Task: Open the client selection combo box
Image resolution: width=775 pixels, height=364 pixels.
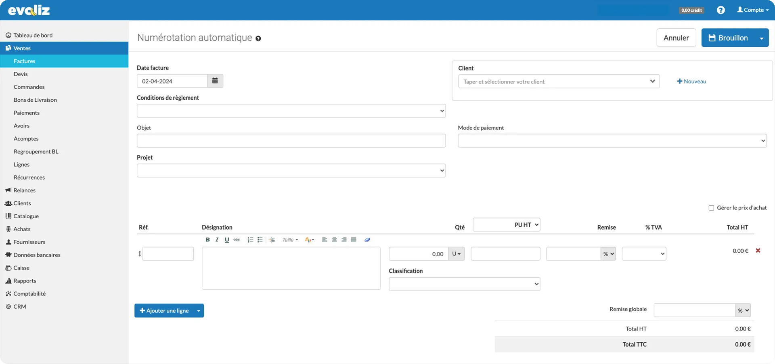Action: pyautogui.click(x=559, y=81)
